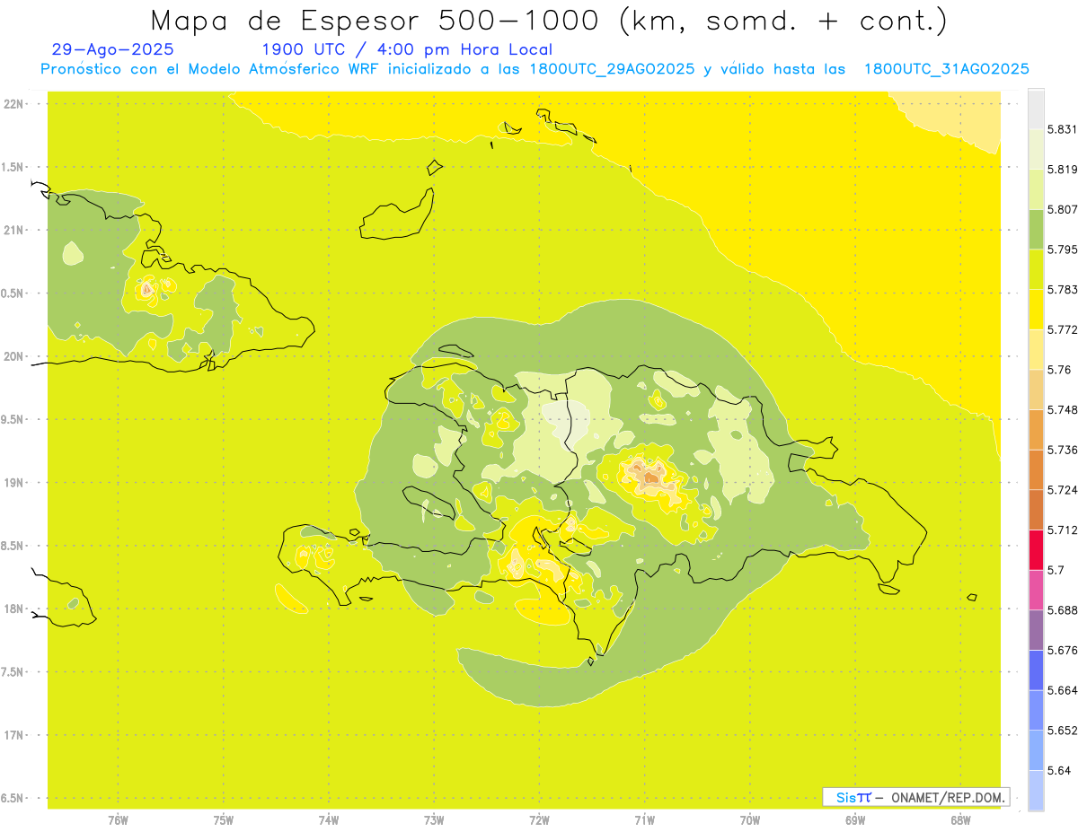Click the '20N' latitude label
Image resolution: width=1078 pixels, height=832 pixels.
pyautogui.click(x=13, y=356)
